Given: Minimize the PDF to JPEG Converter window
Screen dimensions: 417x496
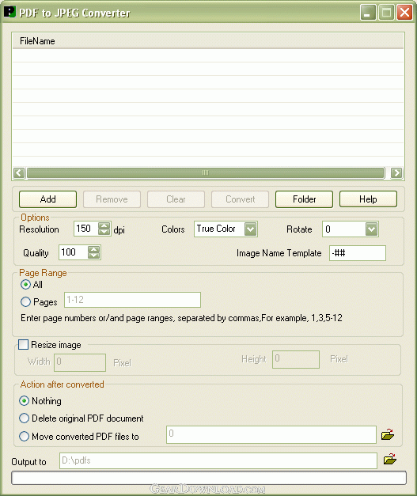Looking at the screenshot, I should point(368,13).
